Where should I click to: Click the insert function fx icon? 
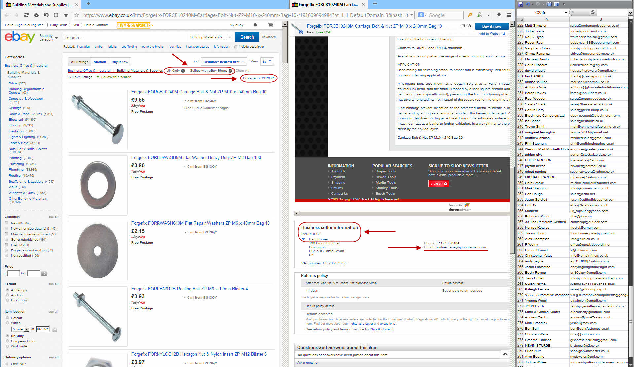[593, 12]
